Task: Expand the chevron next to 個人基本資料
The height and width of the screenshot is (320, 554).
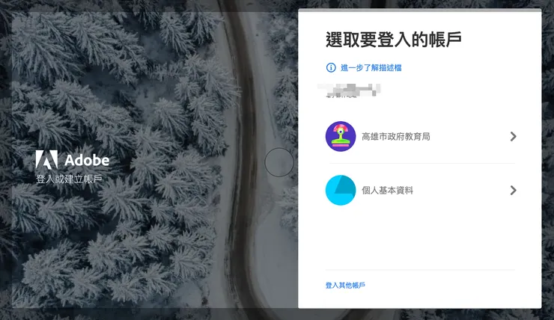Action: click(x=514, y=191)
